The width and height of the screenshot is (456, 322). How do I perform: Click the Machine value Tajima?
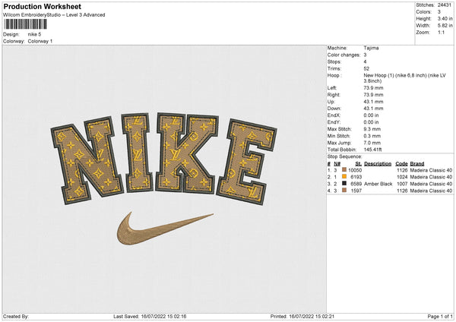tap(371, 48)
